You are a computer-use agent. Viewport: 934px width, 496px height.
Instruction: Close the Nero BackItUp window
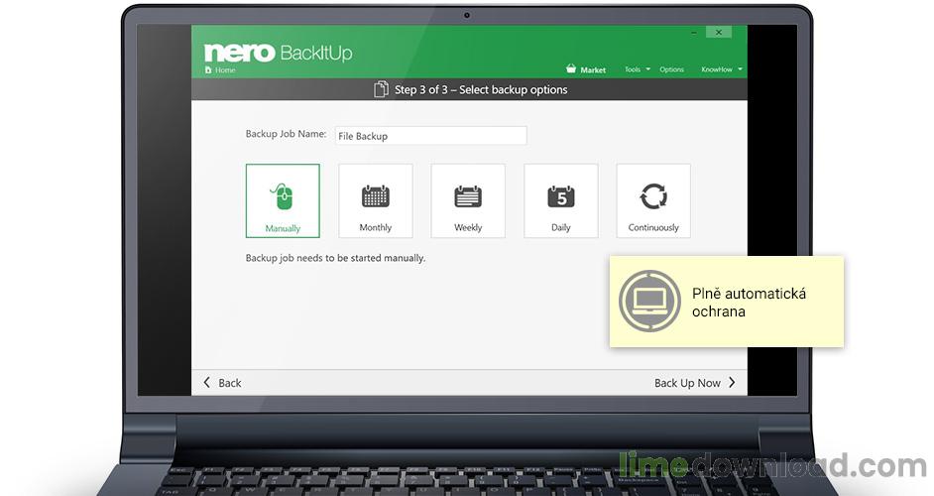tap(719, 32)
